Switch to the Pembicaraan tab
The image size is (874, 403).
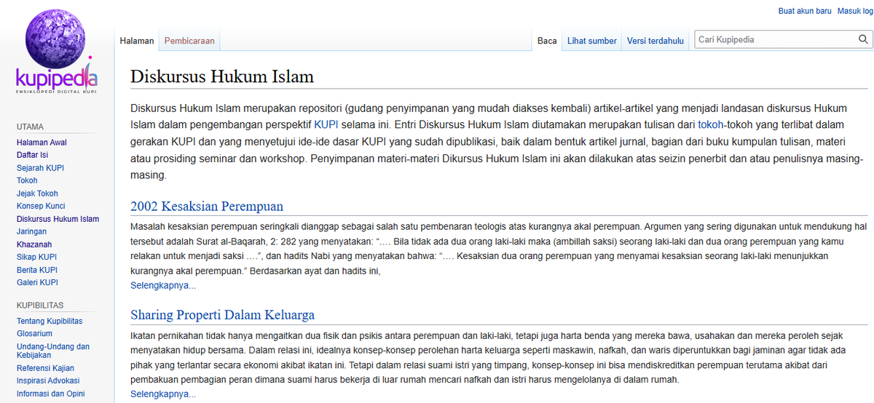pos(189,41)
